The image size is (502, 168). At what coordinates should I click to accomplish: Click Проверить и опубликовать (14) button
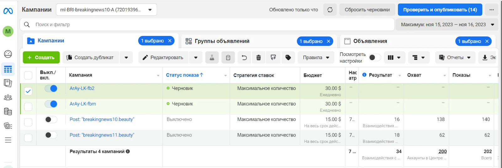[440, 10]
